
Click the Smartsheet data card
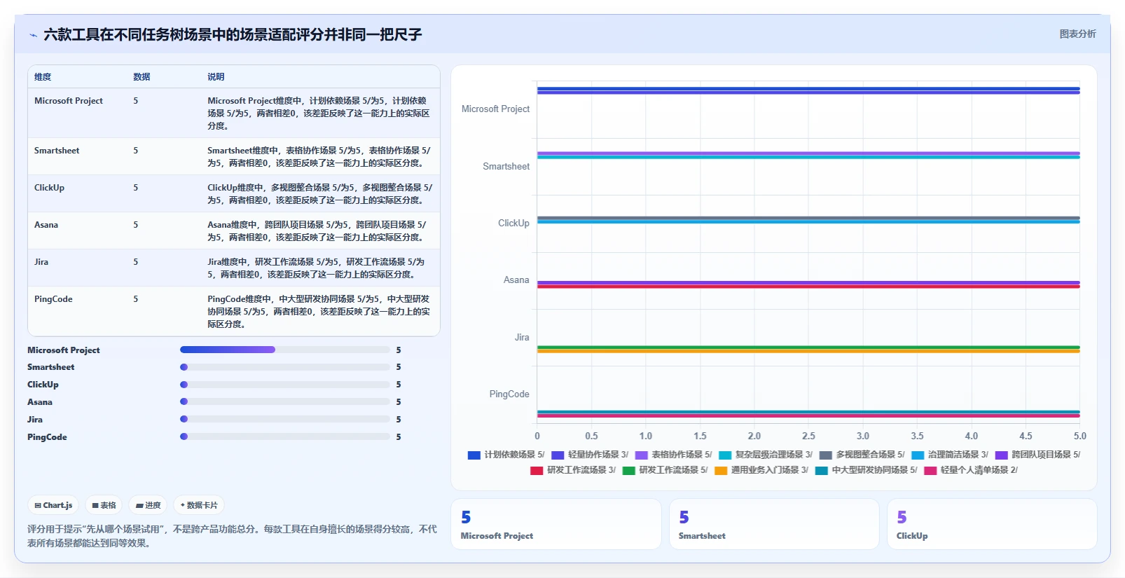(774, 524)
